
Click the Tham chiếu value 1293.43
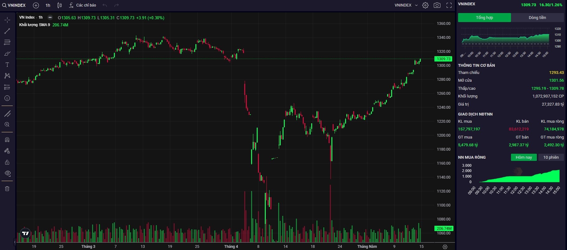coord(556,73)
